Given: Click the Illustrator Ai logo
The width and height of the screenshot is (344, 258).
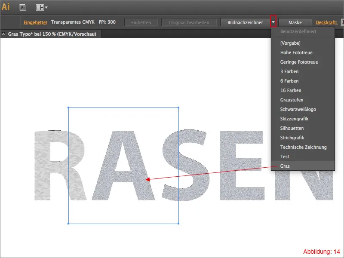Looking at the screenshot, I should (x=6, y=7).
